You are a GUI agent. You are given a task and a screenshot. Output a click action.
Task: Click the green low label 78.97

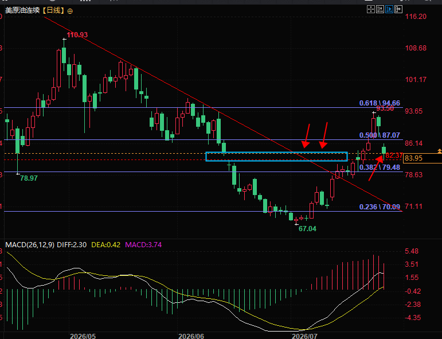(29, 178)
